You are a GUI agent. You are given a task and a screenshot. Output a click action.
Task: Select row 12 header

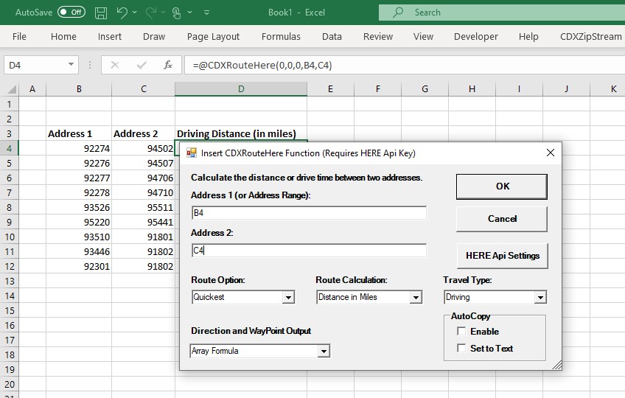click(x=9, y=266)
